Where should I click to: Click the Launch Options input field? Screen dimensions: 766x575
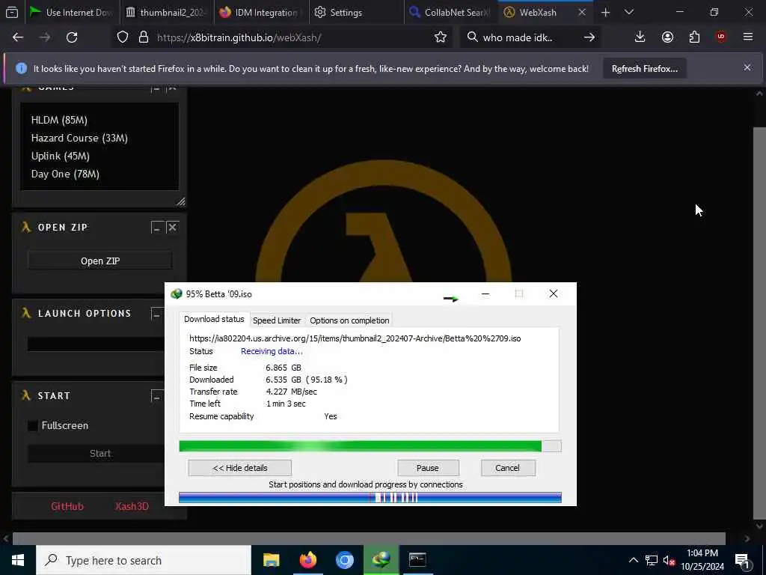[96, 344]
